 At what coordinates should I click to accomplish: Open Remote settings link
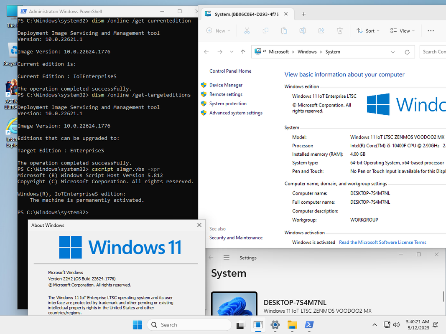(226, 94)
